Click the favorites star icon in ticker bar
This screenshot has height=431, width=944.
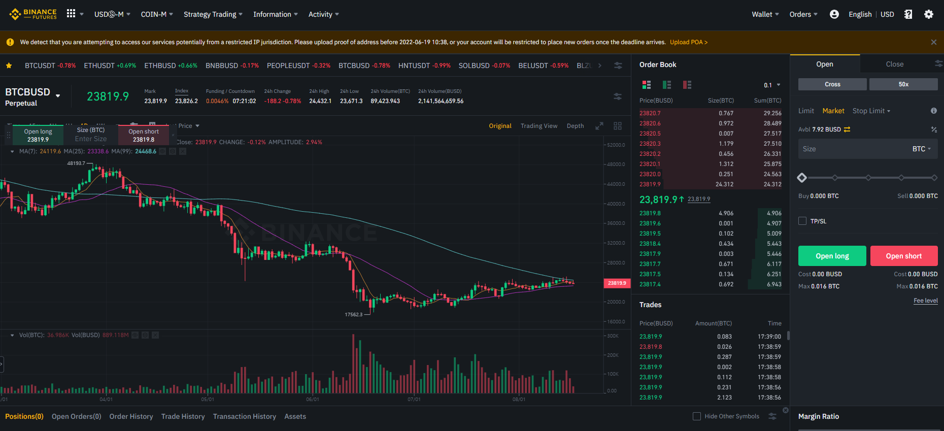pos(9,65)
